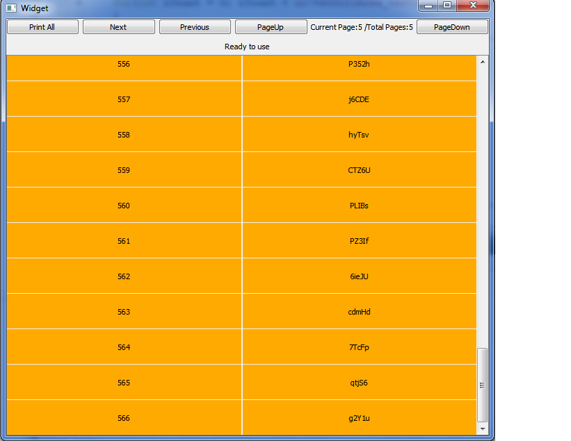571x441 pixels.
Task: Click the PageUp button
Action: click(271, 27)
